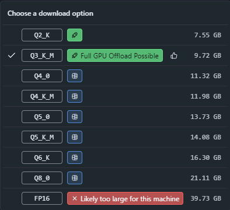Image resolution: width=230 pixels, height=210 pixels.
Task: Pick the Q5_K_M quantization label
Action: click(42, 137)
